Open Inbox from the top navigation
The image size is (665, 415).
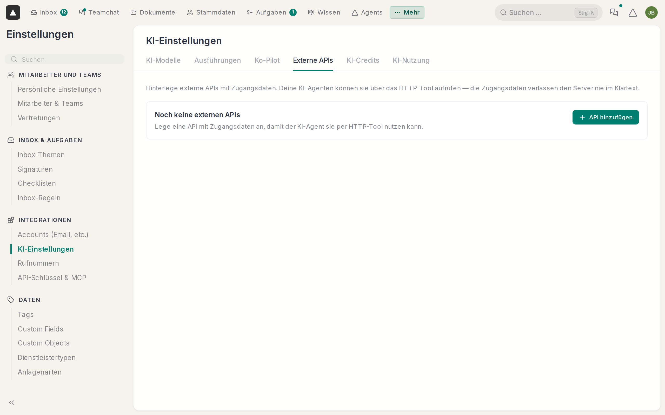[x=49, y=12]
